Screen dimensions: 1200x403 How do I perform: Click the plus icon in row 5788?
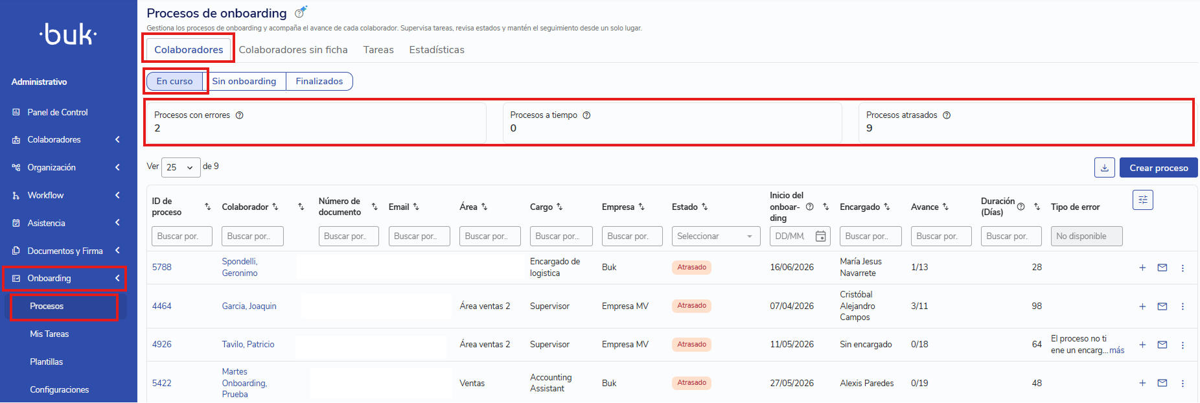(1142, 268)
